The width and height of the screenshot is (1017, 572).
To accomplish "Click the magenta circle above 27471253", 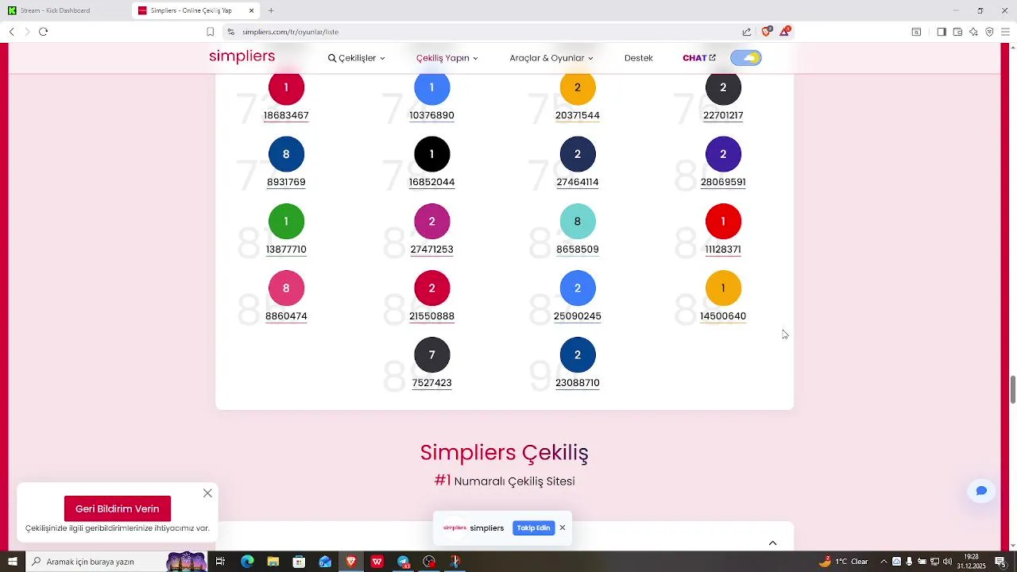I will (432, 221).
